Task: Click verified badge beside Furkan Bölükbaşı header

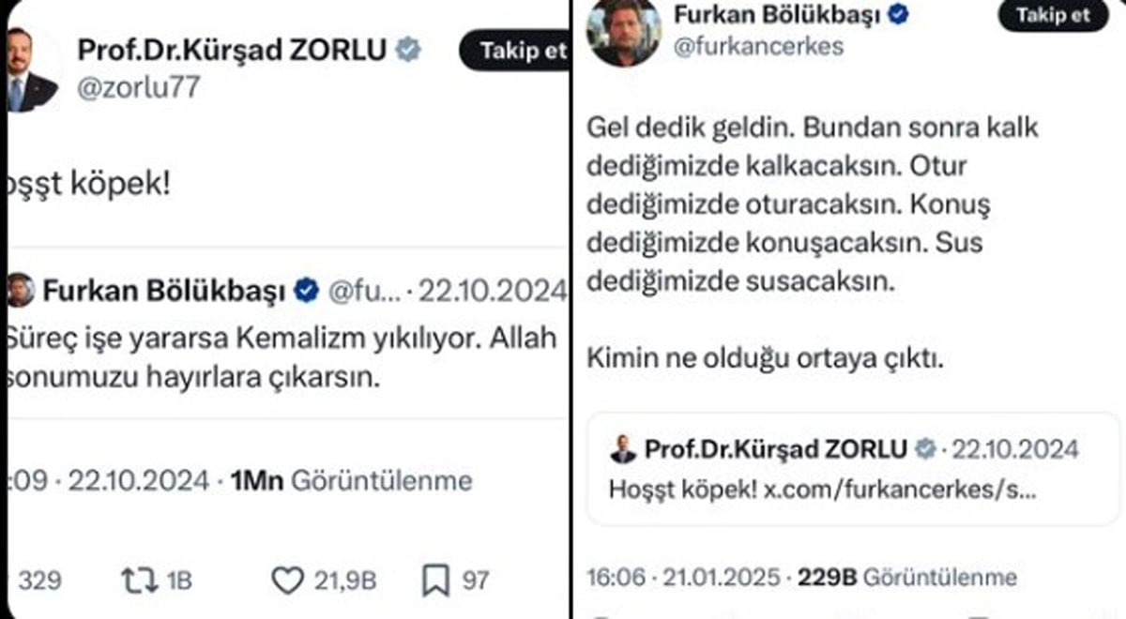Action: pyautogui.click(x=898, y=15)
